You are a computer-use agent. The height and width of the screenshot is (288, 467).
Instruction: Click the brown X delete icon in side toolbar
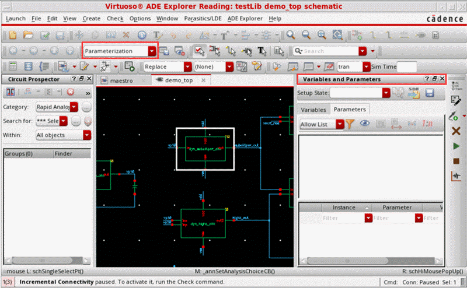[x=456, y=131]
